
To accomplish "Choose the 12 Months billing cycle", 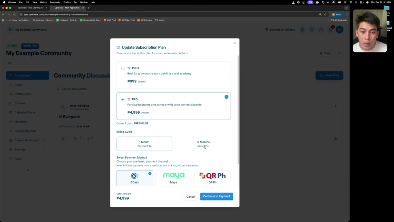I will click(203, 144).
